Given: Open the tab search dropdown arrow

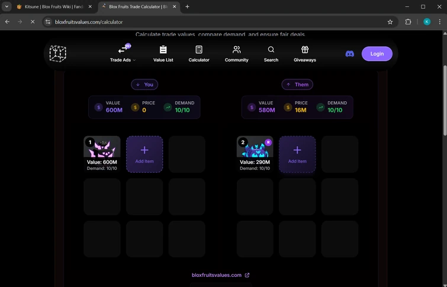Looking at the screenshot, I should (x=7, y=7).
